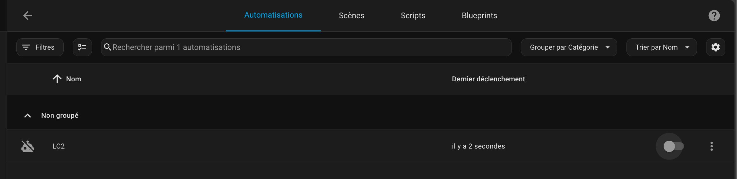Open the three-dot menu for LC2
737x179 pixels.
click(x=711, y=146)
